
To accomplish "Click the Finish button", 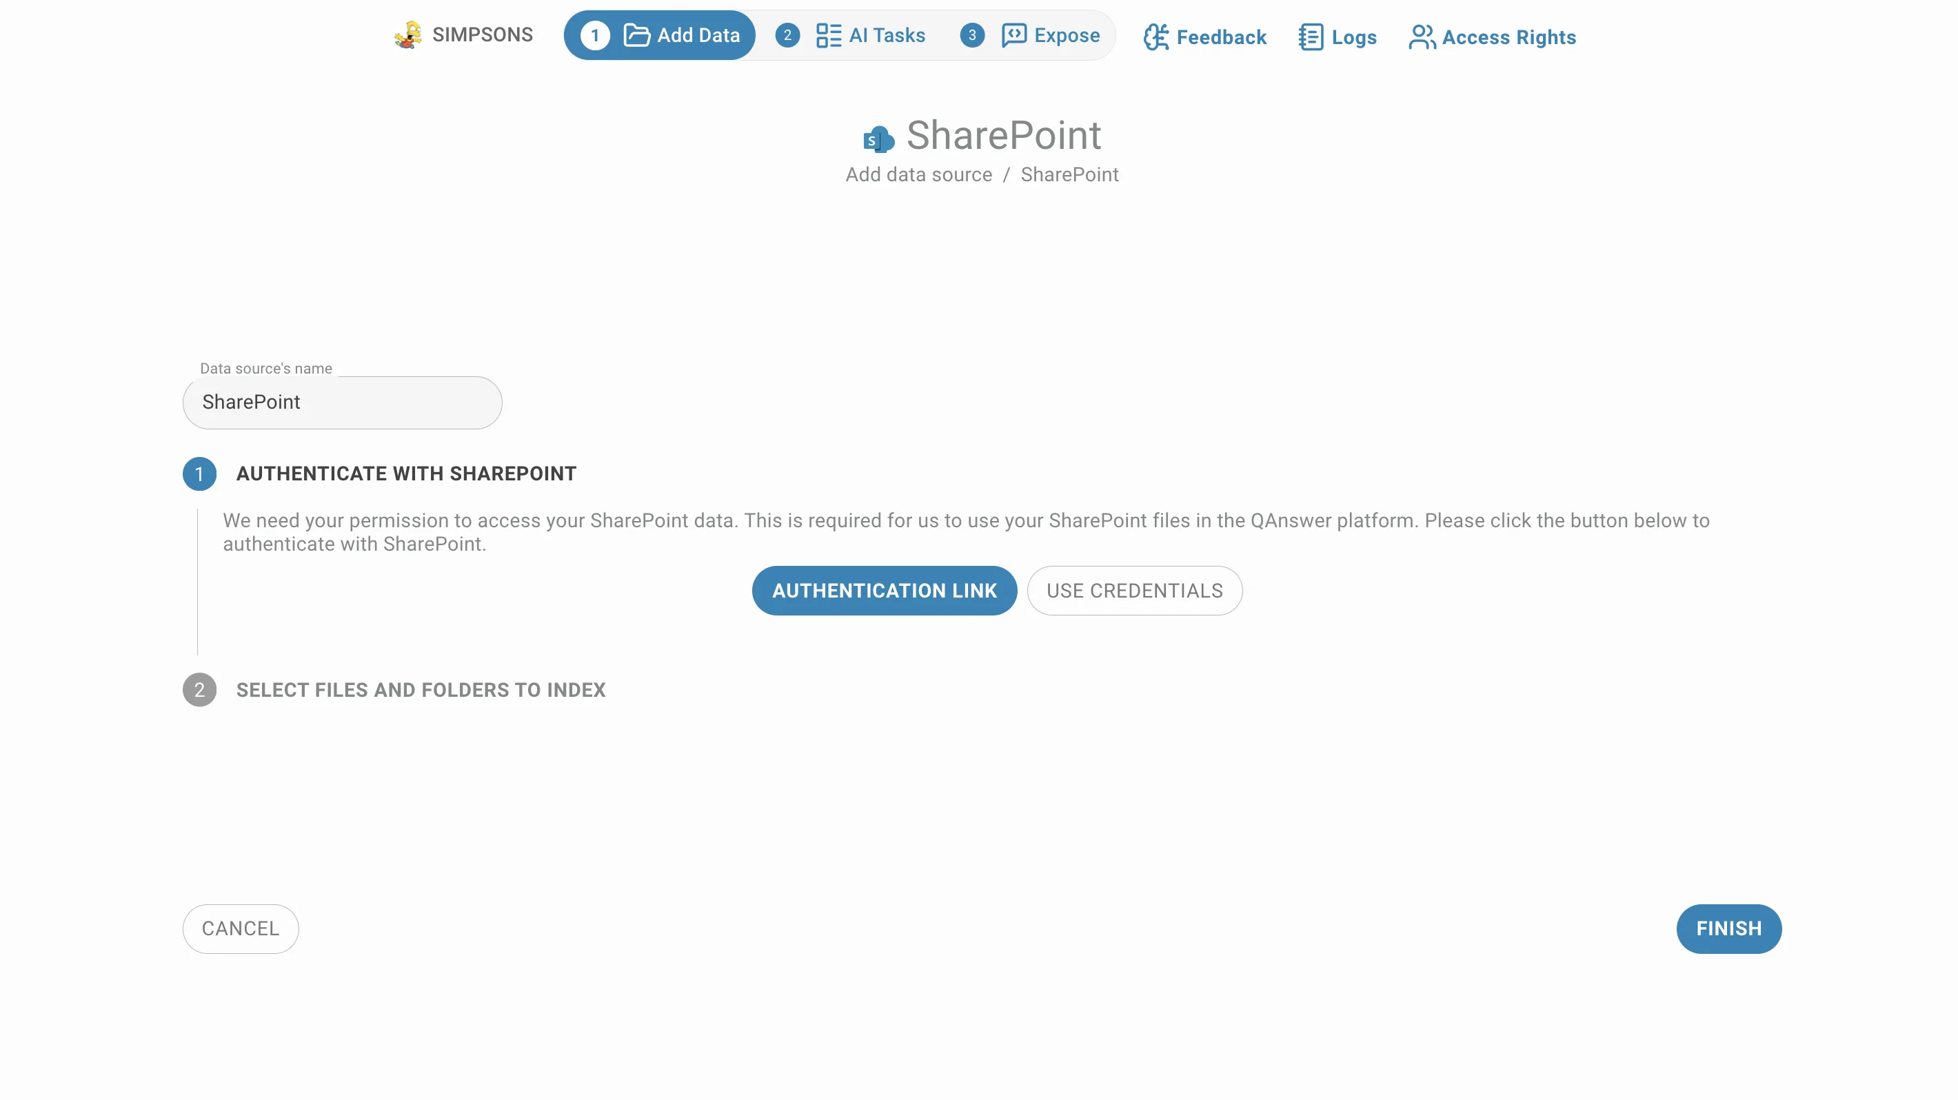I will [1729, 928].
